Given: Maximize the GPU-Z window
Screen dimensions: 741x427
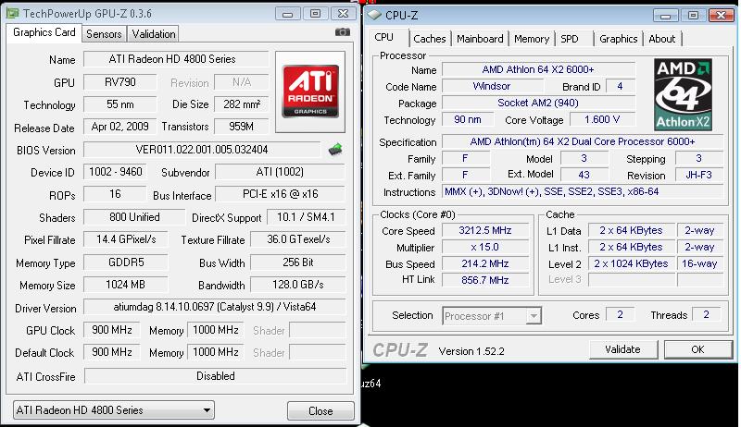Looking at the screenshot, I should 315,14.
